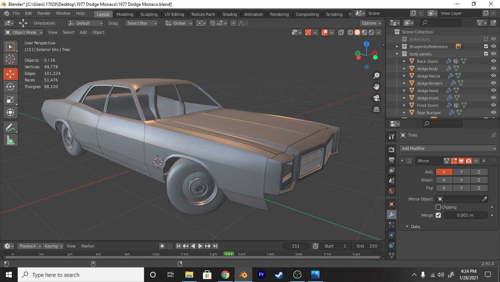Open the Drag Select Box dropdown
500x282 pixels.
point(141,23)
